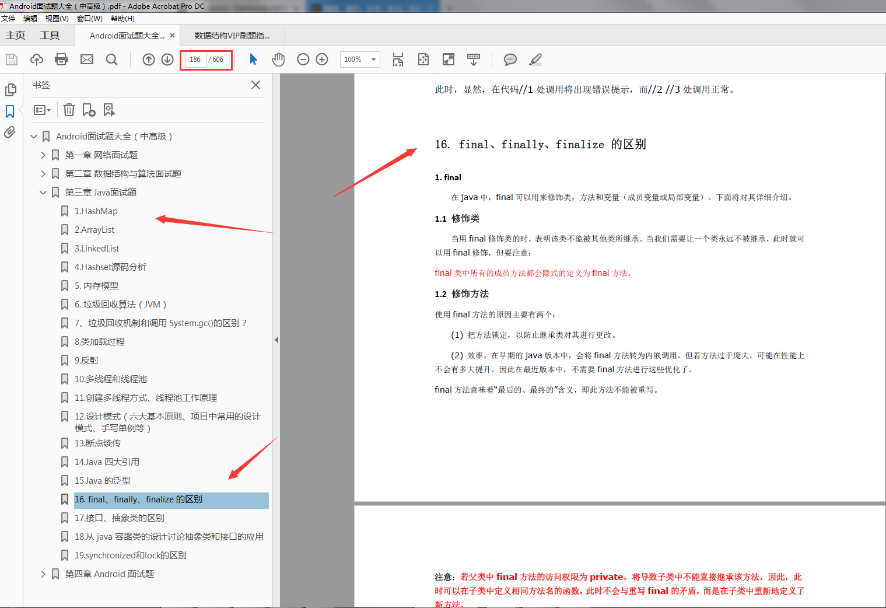Add a comment note icon
Viewport: 886px width, 608px height.
click(x=510, y=60)
